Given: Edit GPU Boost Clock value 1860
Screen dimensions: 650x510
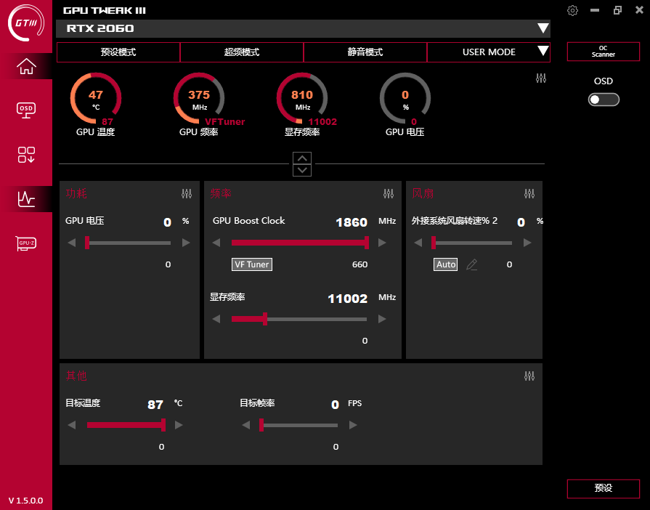Looking at the screenshot, I should coord(352,222).
